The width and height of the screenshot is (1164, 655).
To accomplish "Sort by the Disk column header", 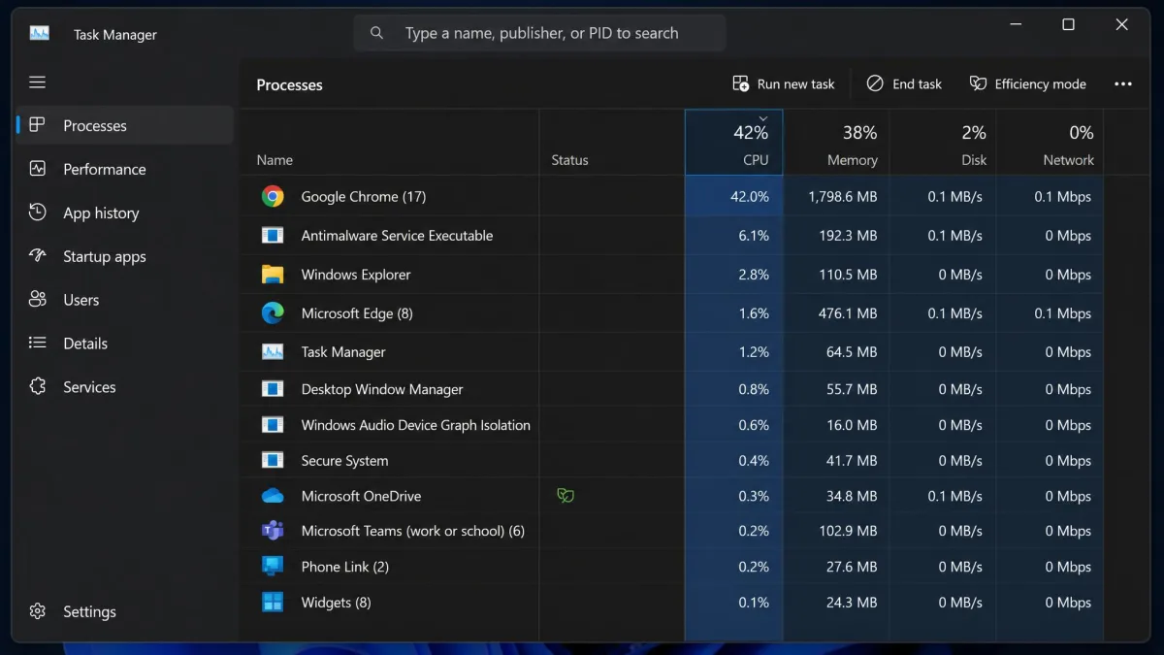I will pos(943,143).
